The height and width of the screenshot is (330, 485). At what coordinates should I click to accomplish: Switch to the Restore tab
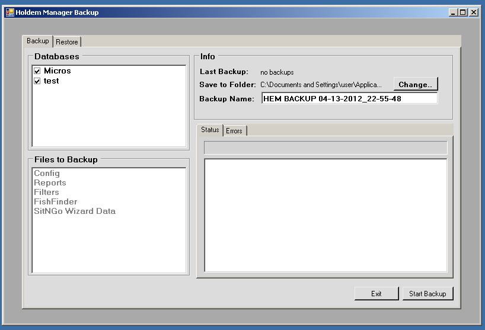coord(67,42)
